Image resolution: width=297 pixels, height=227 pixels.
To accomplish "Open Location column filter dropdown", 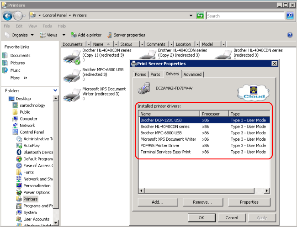I will 197,44.
